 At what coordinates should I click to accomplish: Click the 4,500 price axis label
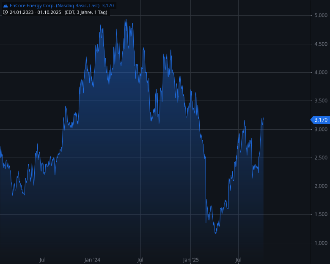point(321,44)
